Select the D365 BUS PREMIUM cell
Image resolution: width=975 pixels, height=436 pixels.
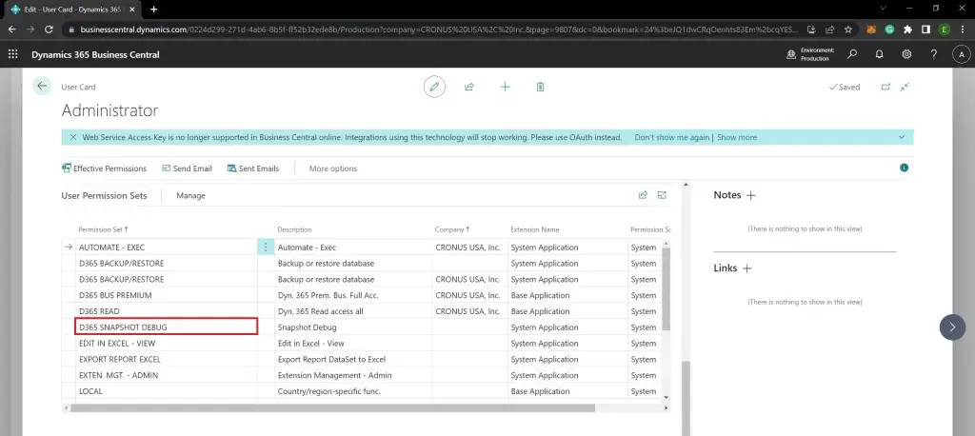point(166,295)
